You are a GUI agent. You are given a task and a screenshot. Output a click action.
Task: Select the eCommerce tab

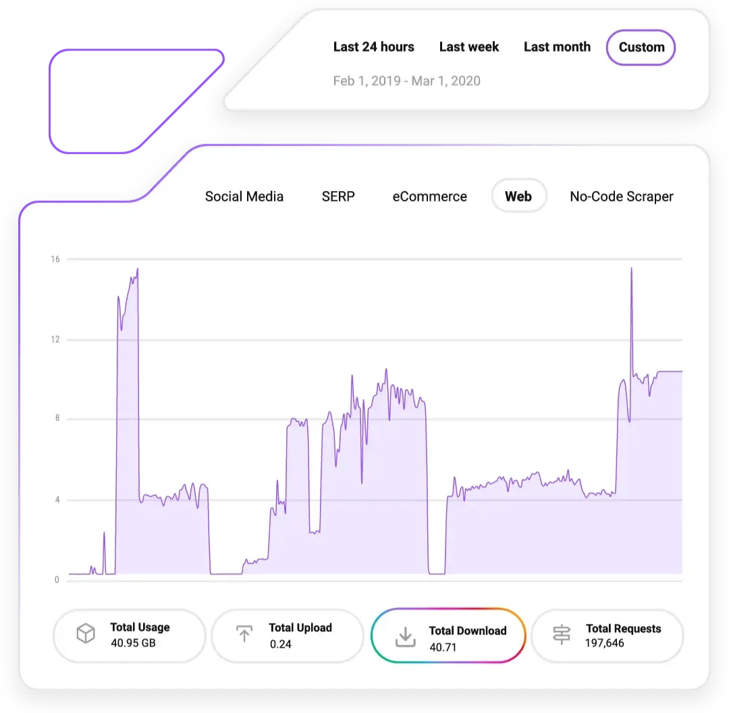tap(430, 196)
